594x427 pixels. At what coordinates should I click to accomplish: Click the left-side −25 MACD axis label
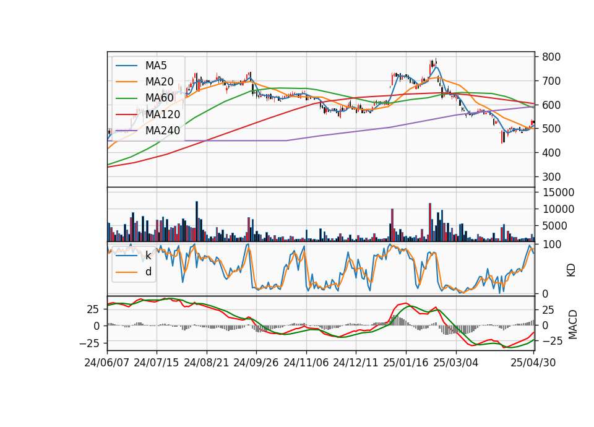click(x=89, y=343)
